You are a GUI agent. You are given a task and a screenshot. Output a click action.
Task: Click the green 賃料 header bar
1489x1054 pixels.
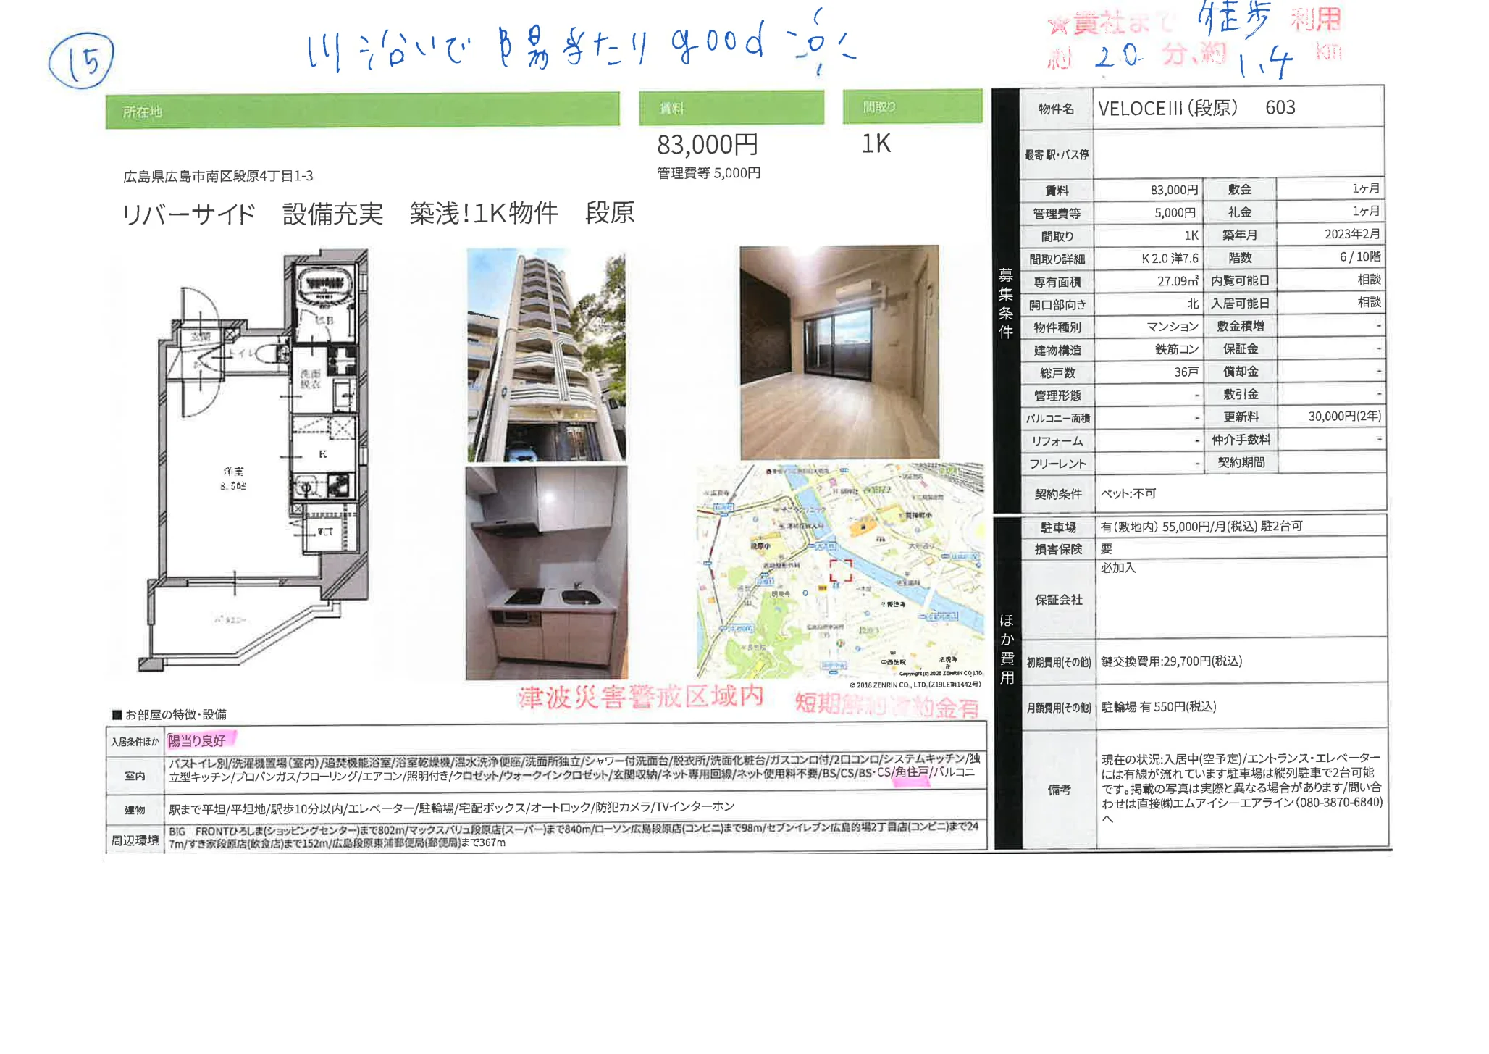(x=731, y=108)
